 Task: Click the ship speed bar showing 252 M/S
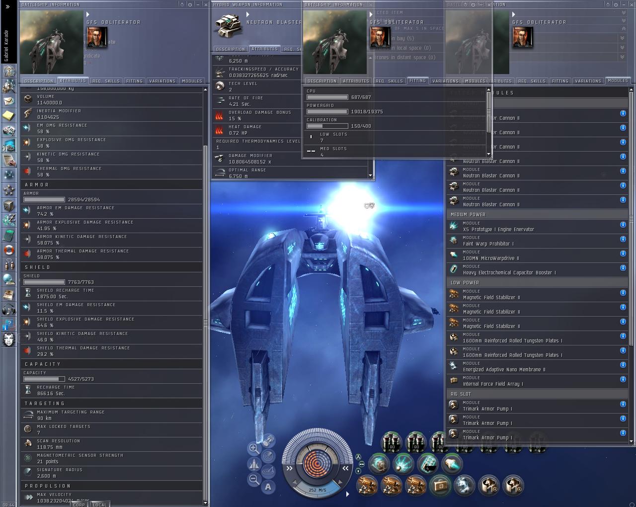(x=317, y=490)
